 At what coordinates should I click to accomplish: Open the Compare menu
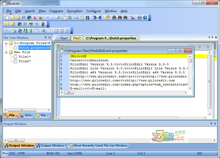[56, 11]
